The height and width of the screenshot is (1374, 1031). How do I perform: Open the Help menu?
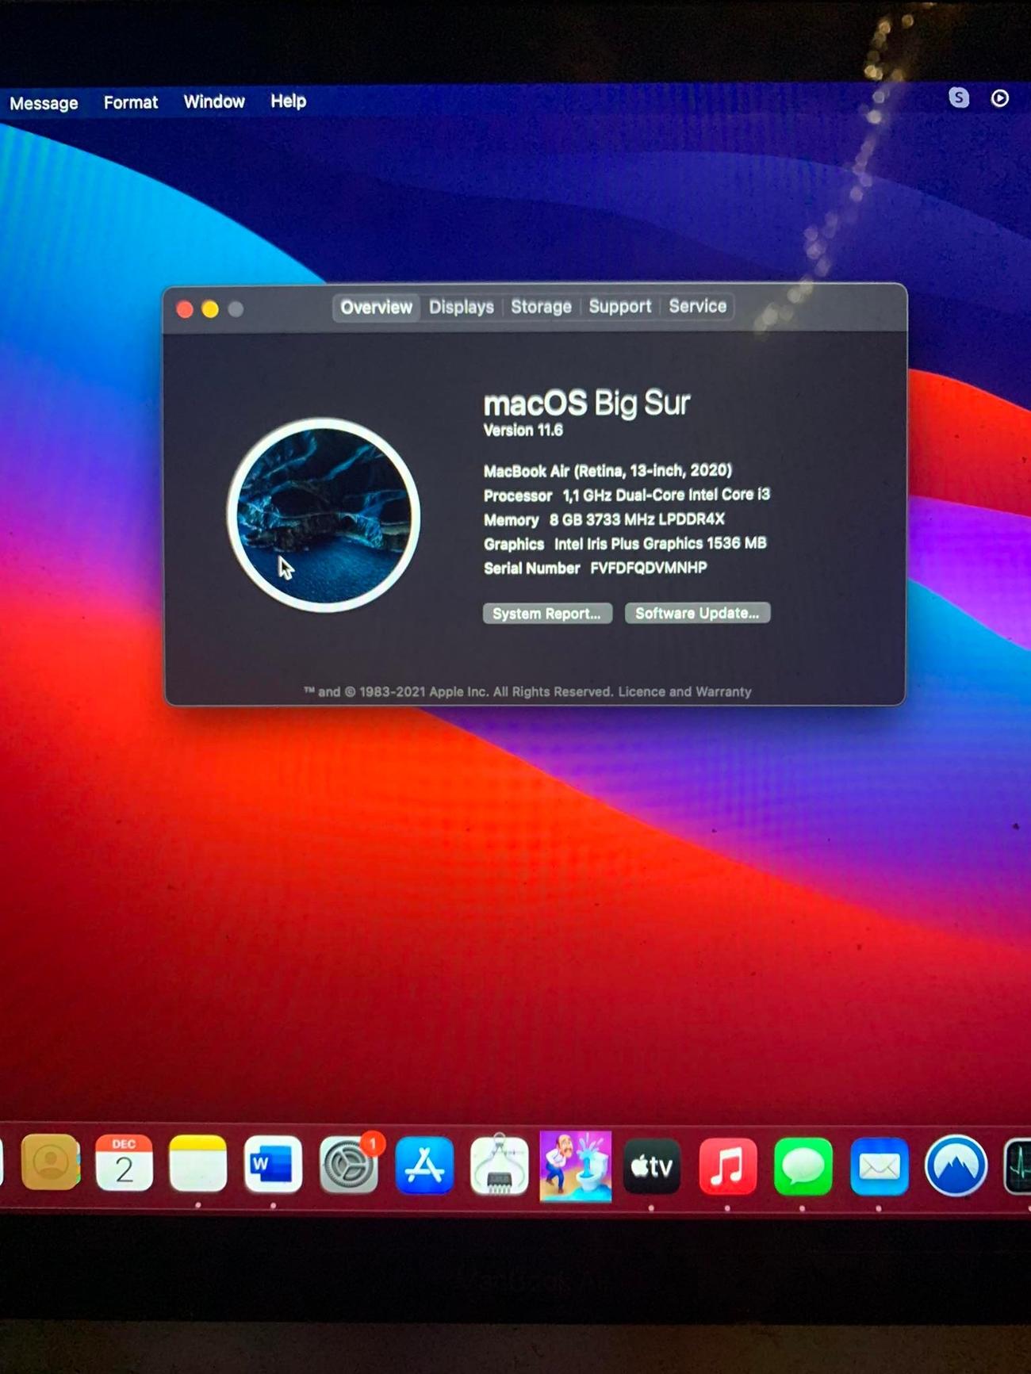[x=288, y=101]
